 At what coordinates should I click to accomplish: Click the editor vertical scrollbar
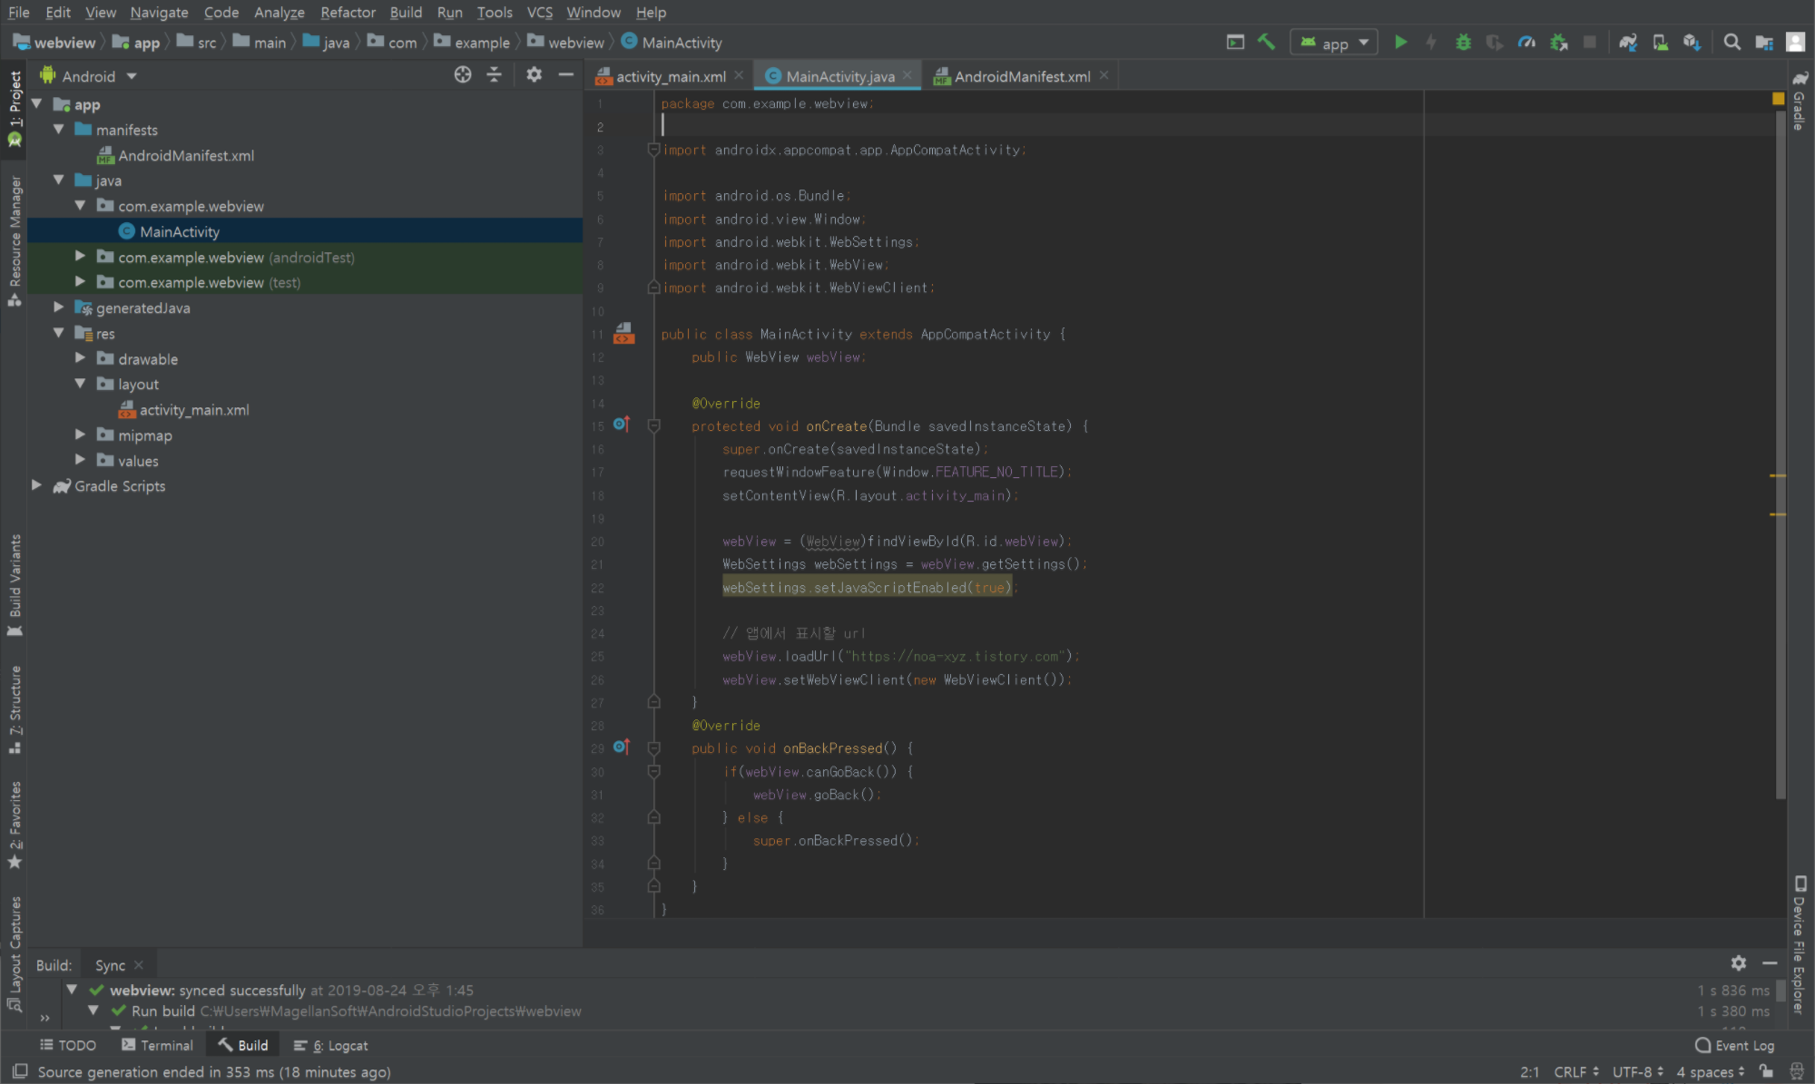pyautogui.click(x=1779, y=454)
